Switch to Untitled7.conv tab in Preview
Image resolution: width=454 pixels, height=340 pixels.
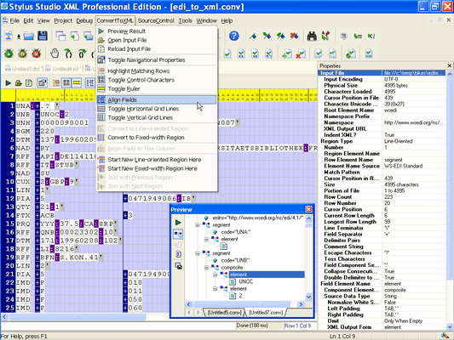click(x=266, y=313)
